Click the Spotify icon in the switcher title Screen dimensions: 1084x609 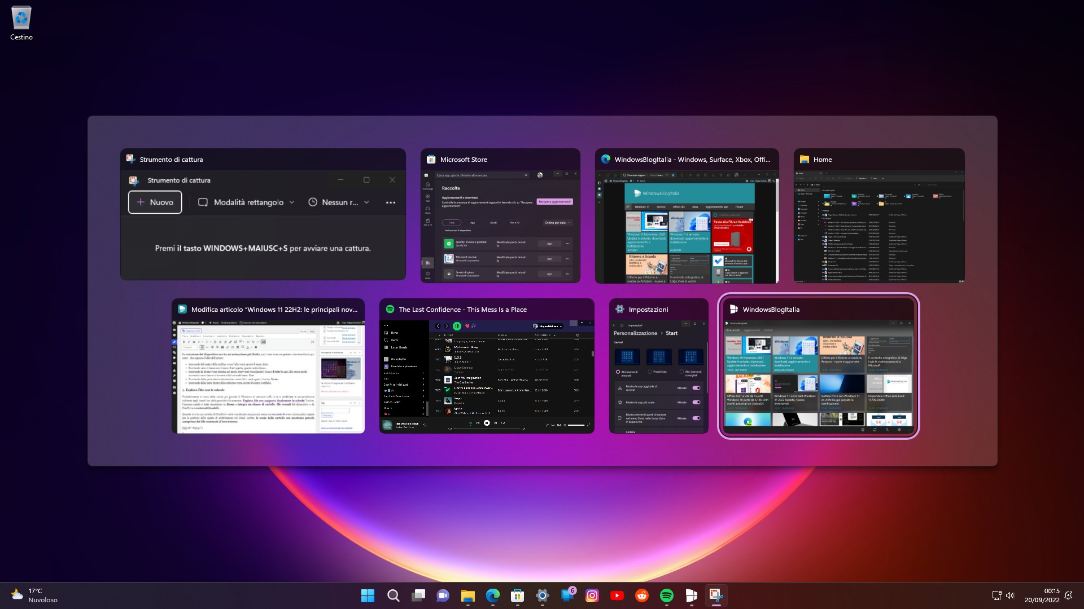point(390,309)
